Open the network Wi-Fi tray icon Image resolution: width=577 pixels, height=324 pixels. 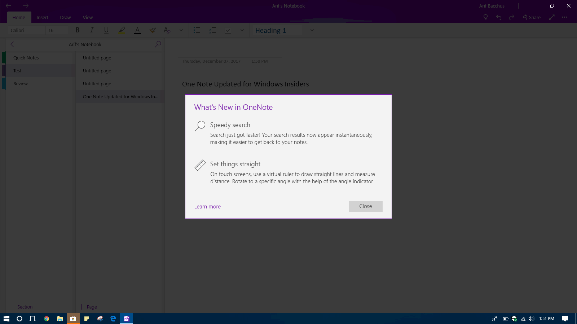tap(523, 319)
